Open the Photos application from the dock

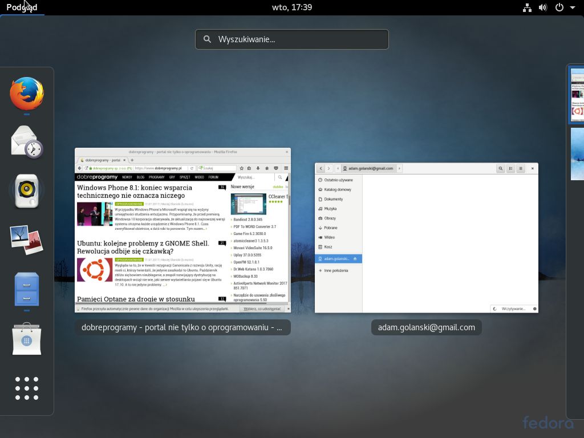point(26,239)
